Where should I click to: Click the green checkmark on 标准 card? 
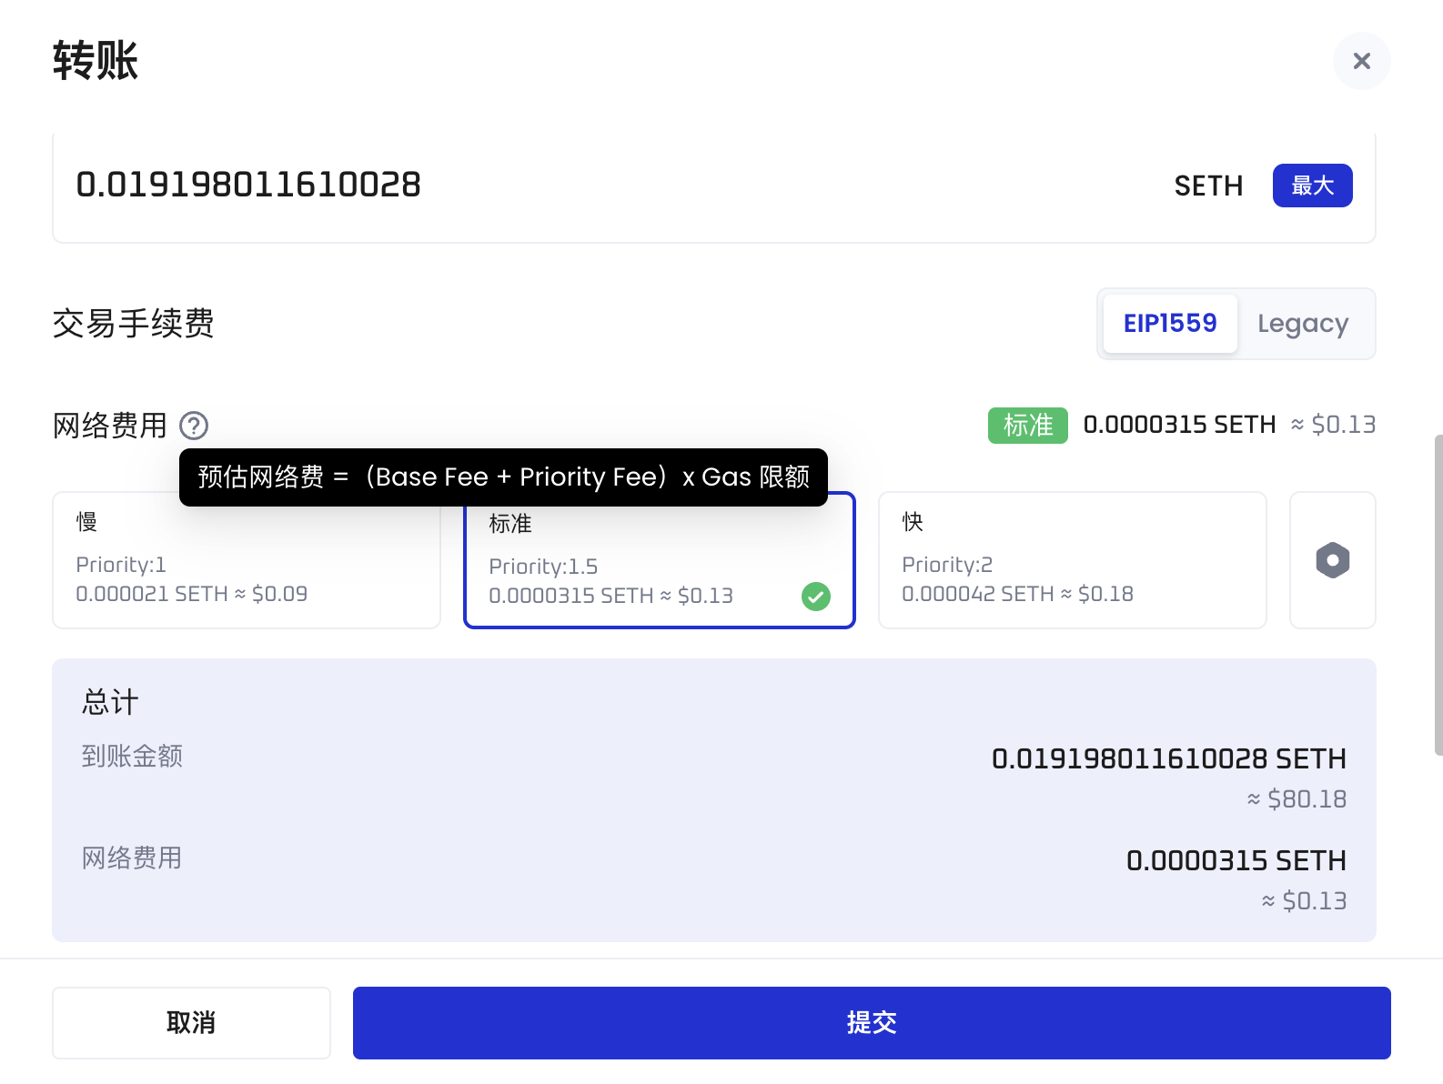click(x=816, y=597)
